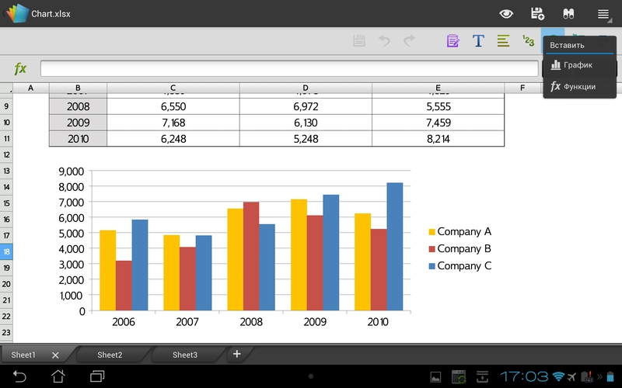Tap the Android Home button
Image resolution: width=622 pixels, height=388 pixels.
[x=58, y=376]
